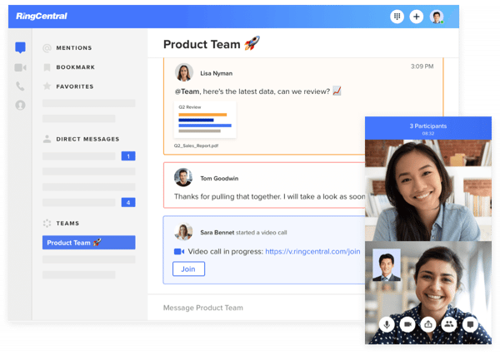The width and height of the screenshot is (500, 355).
Task: Open BOOKMARK section
Action: [76, 67]
